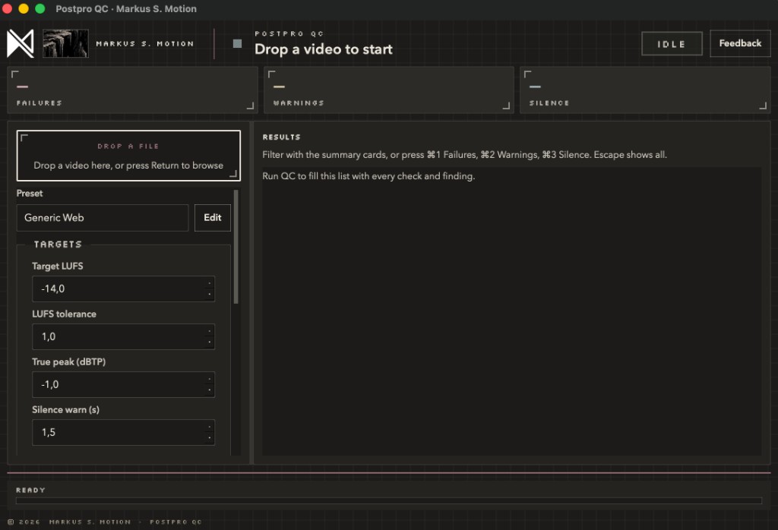Open the Generic Web preset selector

[103, 218]
